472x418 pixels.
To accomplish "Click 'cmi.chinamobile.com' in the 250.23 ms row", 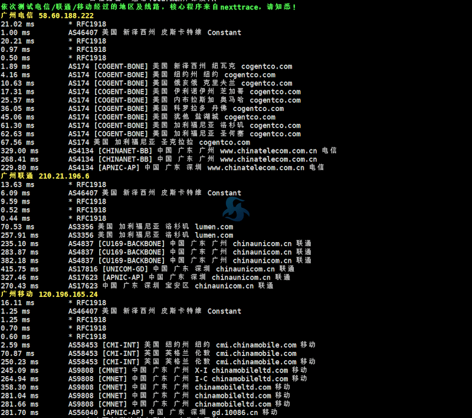I will click(256, 362).
